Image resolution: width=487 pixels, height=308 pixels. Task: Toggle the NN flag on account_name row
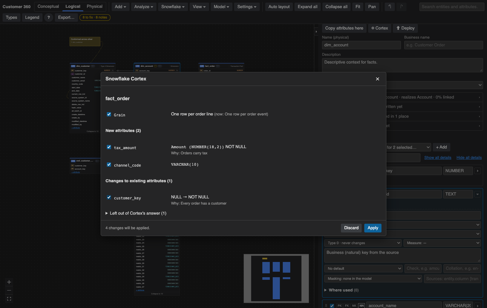pos(362,306)
